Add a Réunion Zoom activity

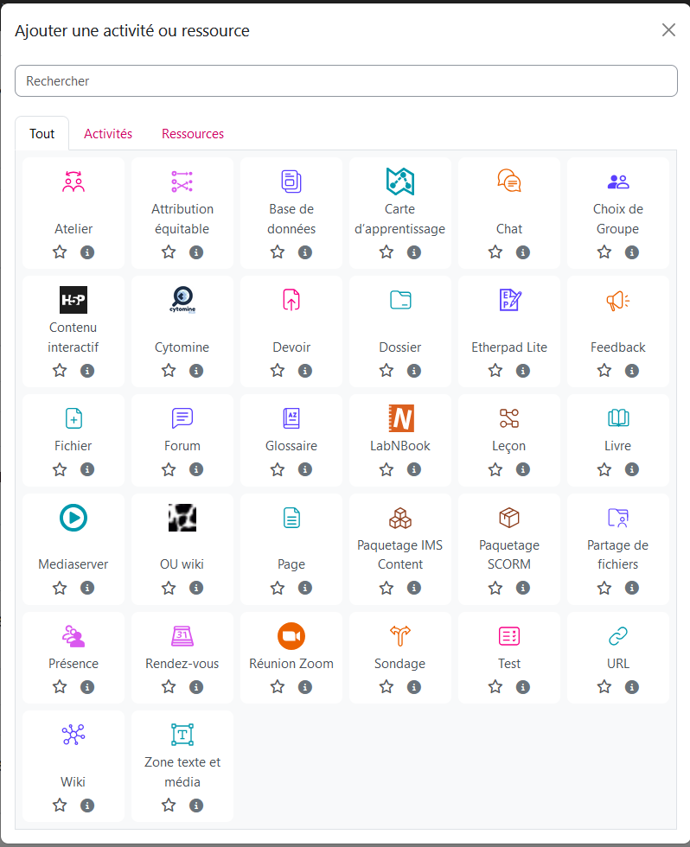point(291,636)
